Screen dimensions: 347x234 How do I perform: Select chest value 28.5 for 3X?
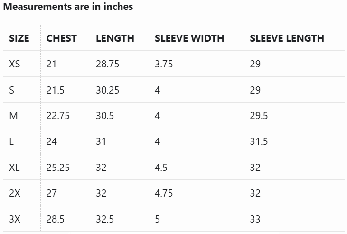tap(56, 219)
